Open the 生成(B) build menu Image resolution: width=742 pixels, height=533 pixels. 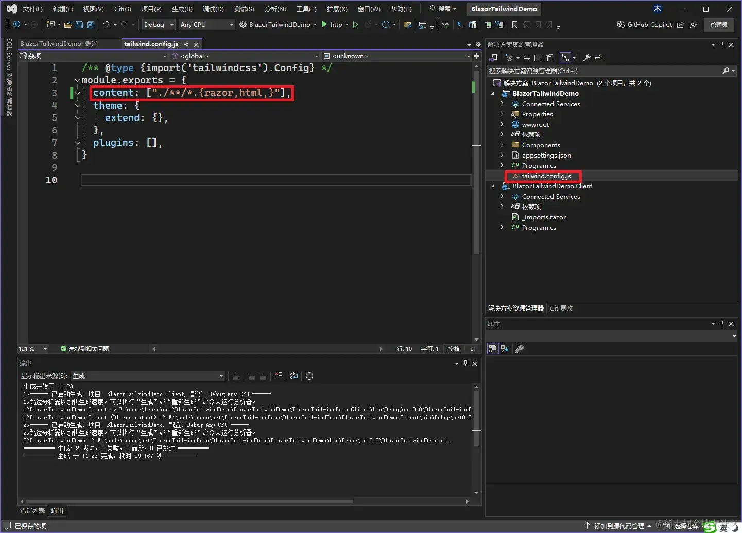182,9
